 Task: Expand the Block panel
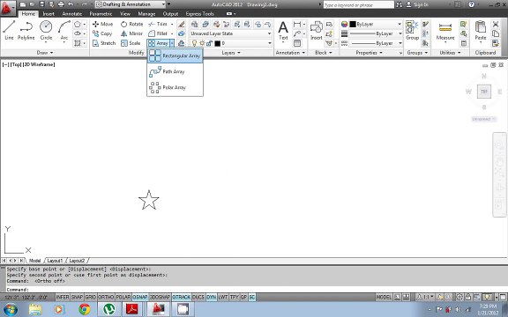point(324,53)
